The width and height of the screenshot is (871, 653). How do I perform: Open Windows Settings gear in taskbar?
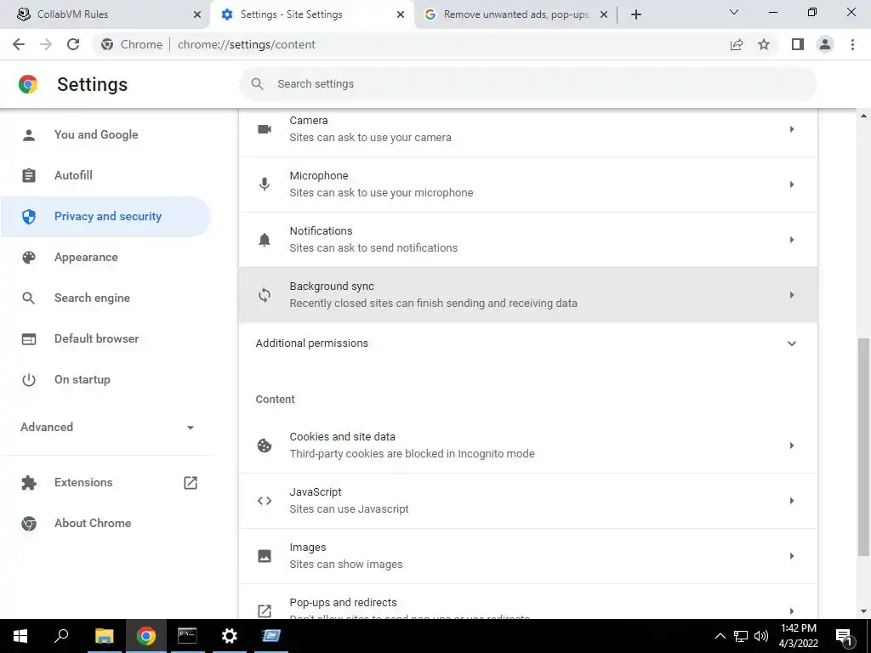(229, 636)
